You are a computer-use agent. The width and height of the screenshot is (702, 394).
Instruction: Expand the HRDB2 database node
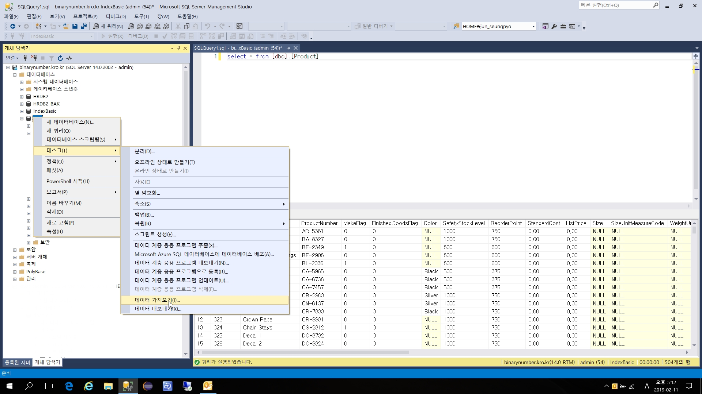(x=22, y=97)
